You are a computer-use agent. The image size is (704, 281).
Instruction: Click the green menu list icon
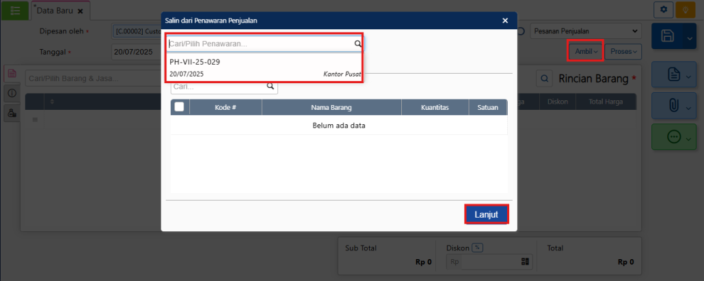pos(15,10)
